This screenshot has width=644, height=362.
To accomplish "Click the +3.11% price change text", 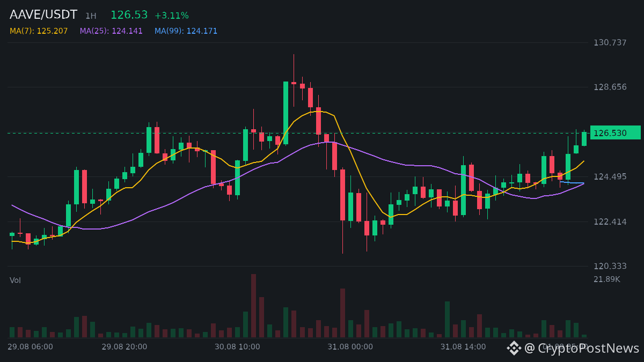I will pos(172,16).
